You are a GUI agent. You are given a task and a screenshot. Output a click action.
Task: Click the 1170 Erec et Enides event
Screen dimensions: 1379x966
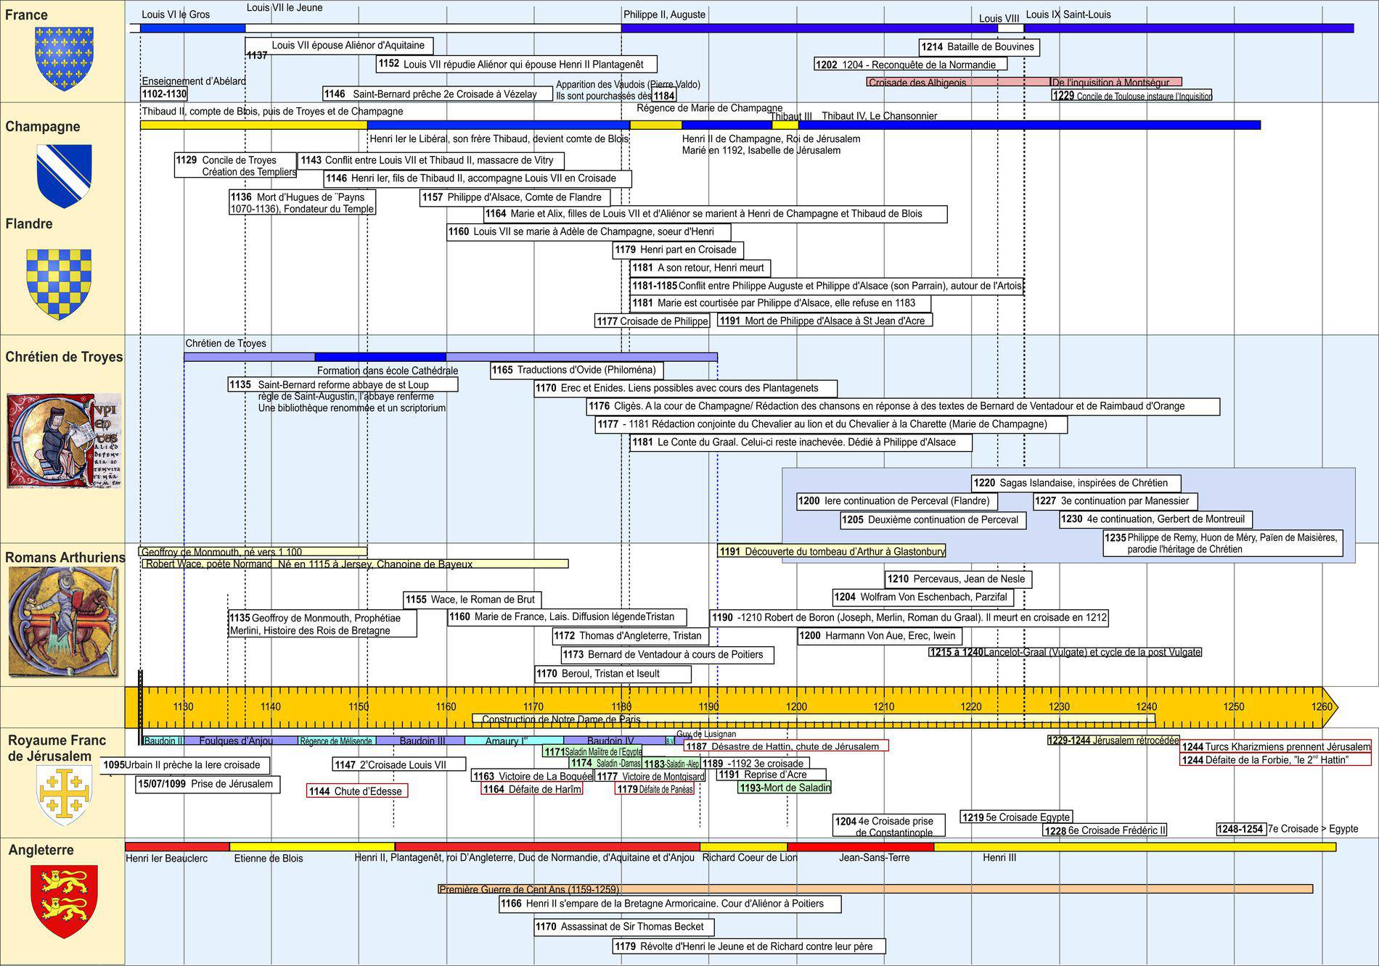click(x=686, y=389)
